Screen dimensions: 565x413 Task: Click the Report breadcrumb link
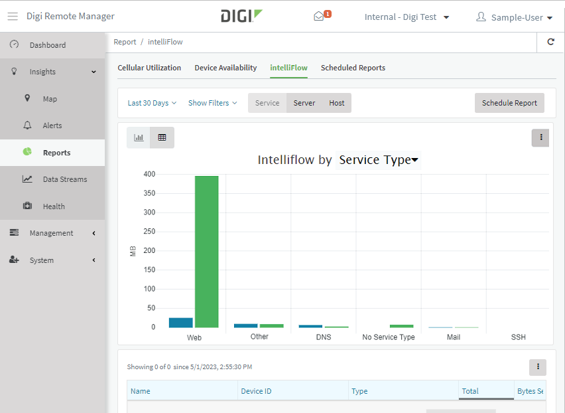tap(125, 42)
